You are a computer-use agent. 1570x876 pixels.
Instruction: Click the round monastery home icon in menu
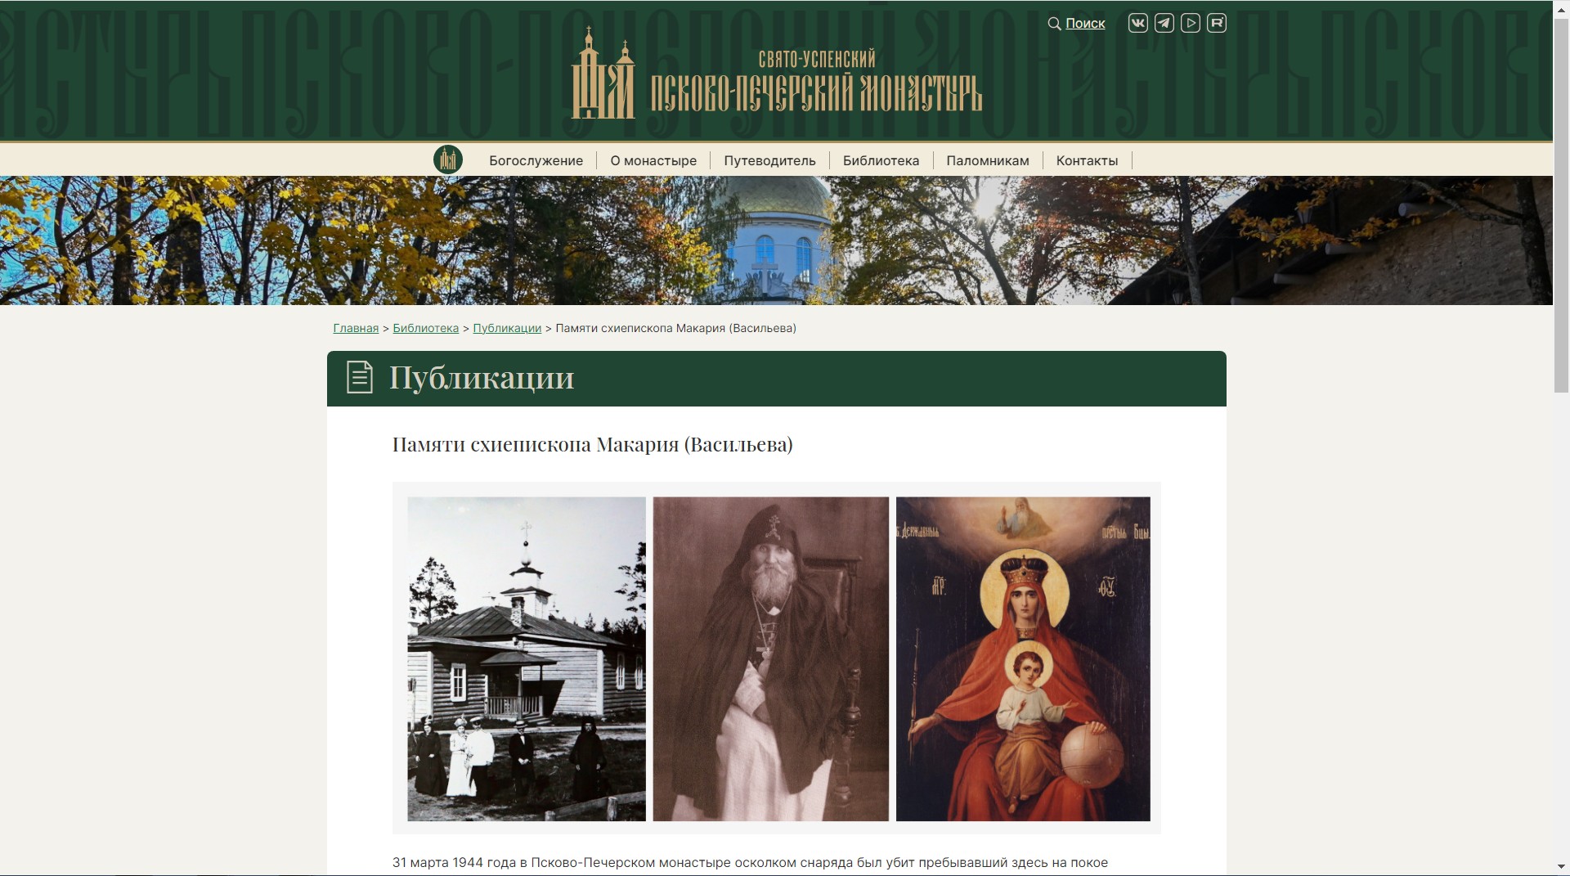pyautogui.click(x=448, y=159)
